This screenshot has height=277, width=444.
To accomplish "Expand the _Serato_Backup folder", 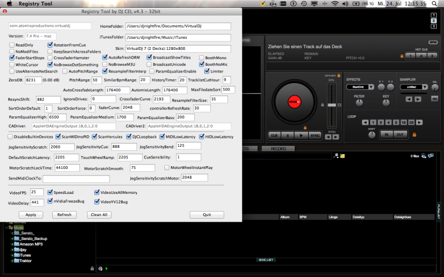I will [12, 239].
